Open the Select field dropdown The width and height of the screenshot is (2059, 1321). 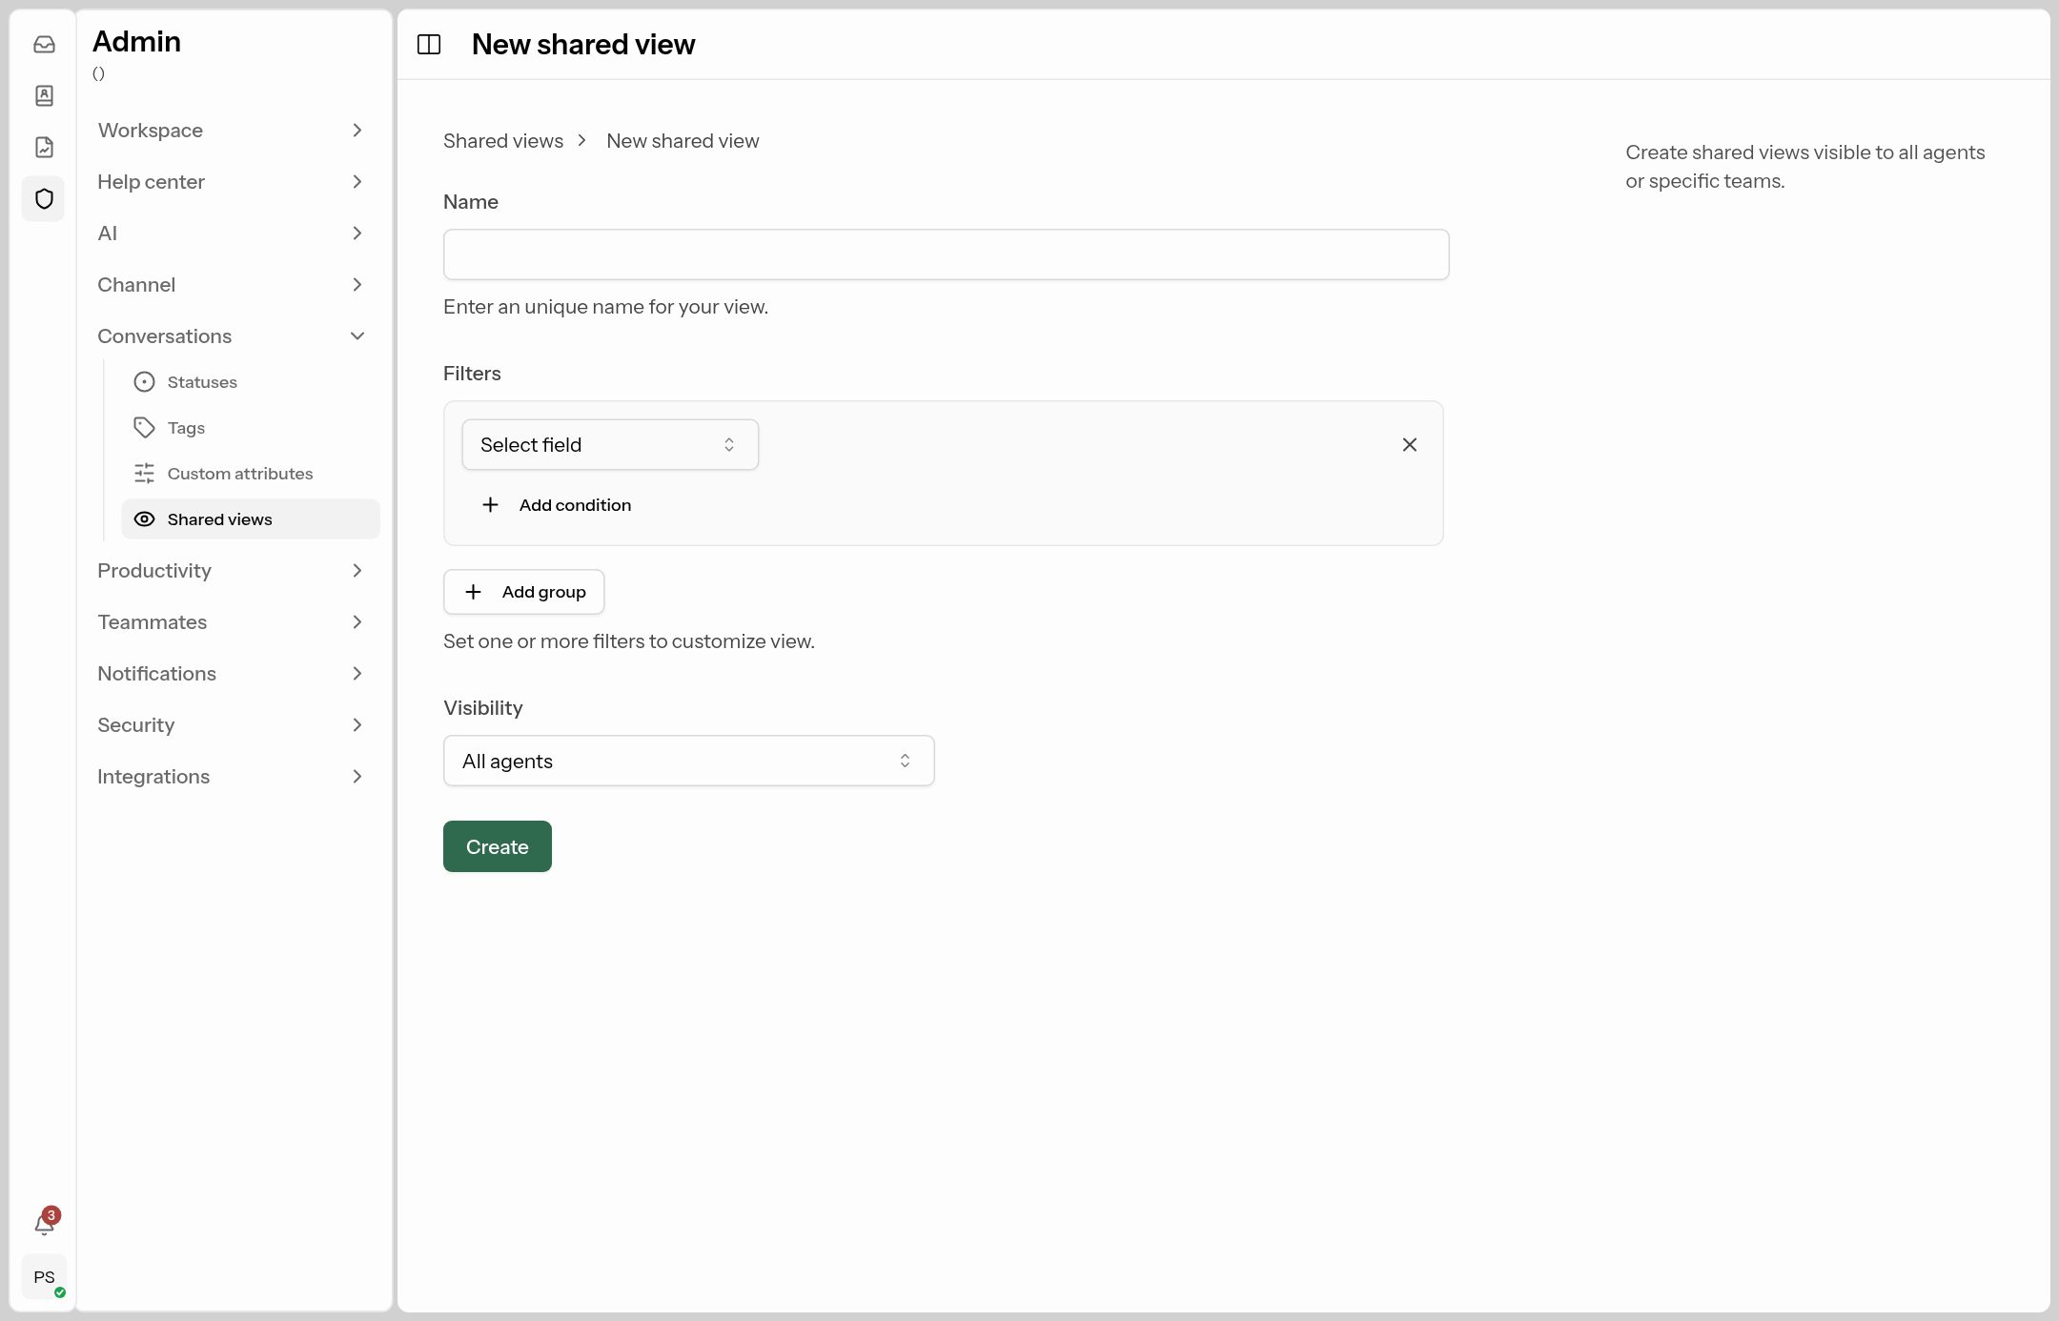coord(610,444)
